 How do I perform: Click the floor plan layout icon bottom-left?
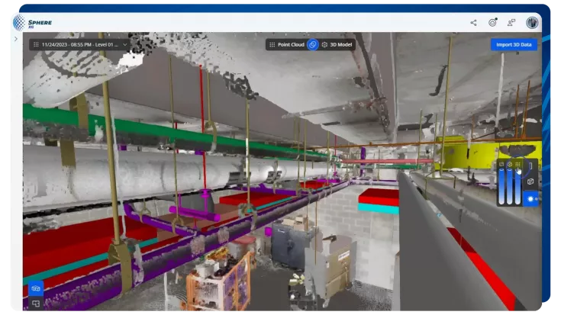pos(36,304)
